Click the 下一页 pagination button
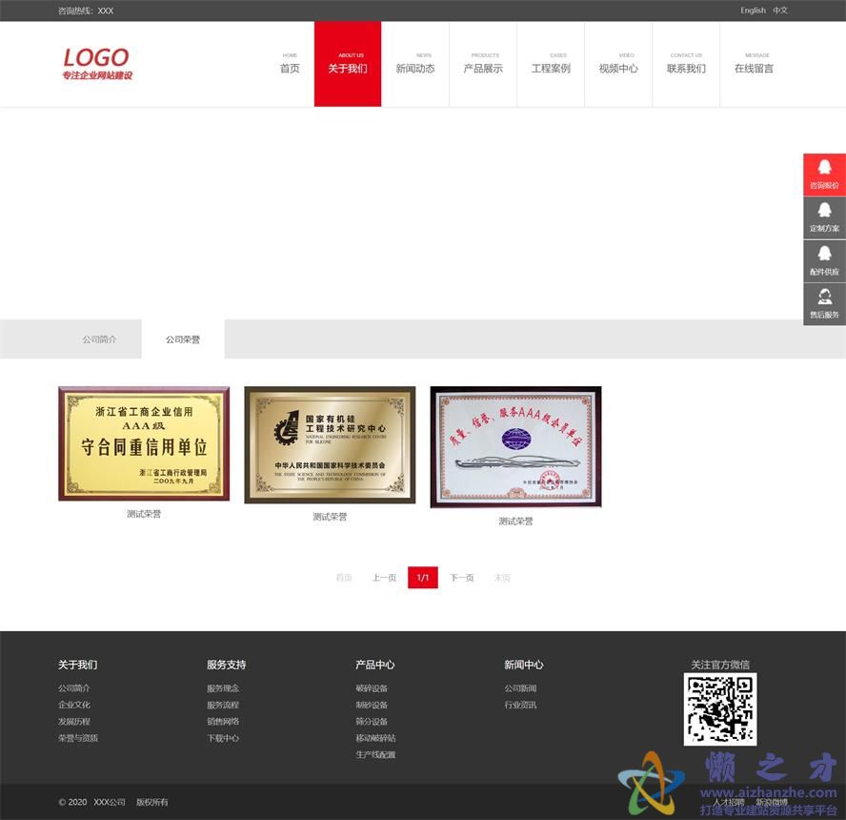 462,578
